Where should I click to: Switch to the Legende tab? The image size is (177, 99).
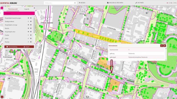click(27, 9)
